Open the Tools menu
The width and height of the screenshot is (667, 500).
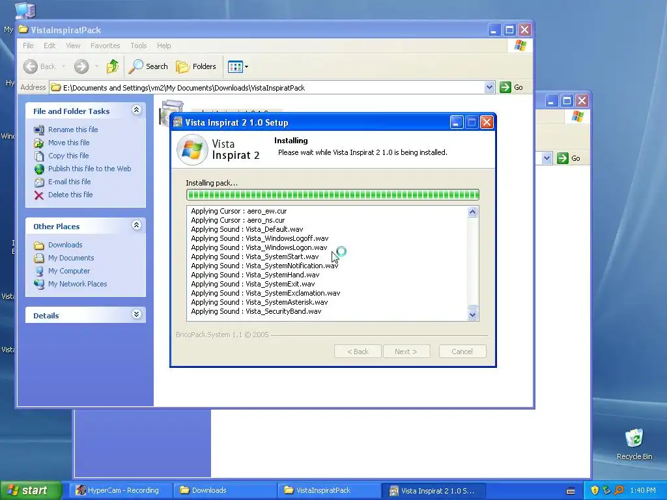[x=138, y=46]
